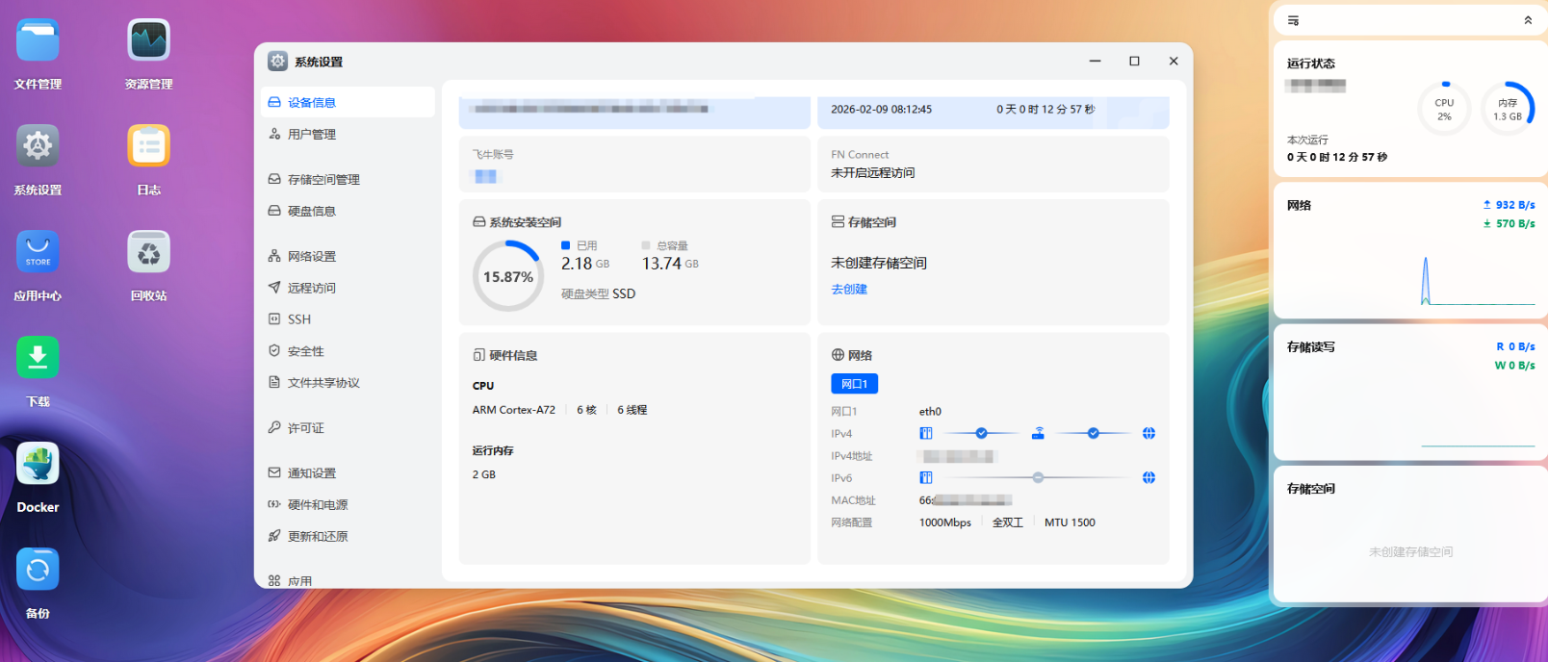Image resolution: width=1548 pixels, height=662 pixels.
Task: Open the Docker desktop app
Action: [38, 465]
